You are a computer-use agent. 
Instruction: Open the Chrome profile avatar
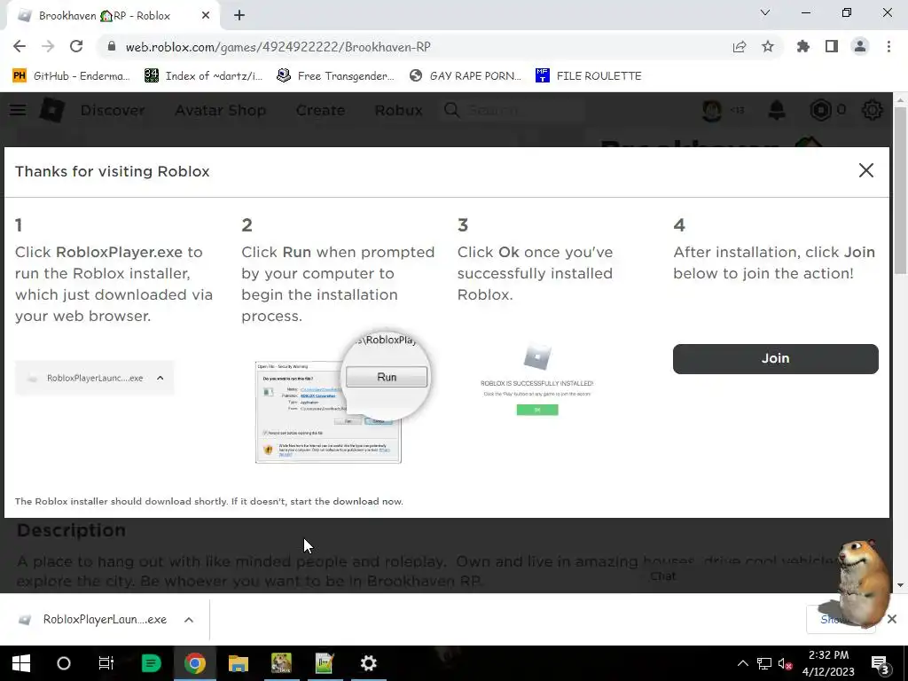point(860,47)
